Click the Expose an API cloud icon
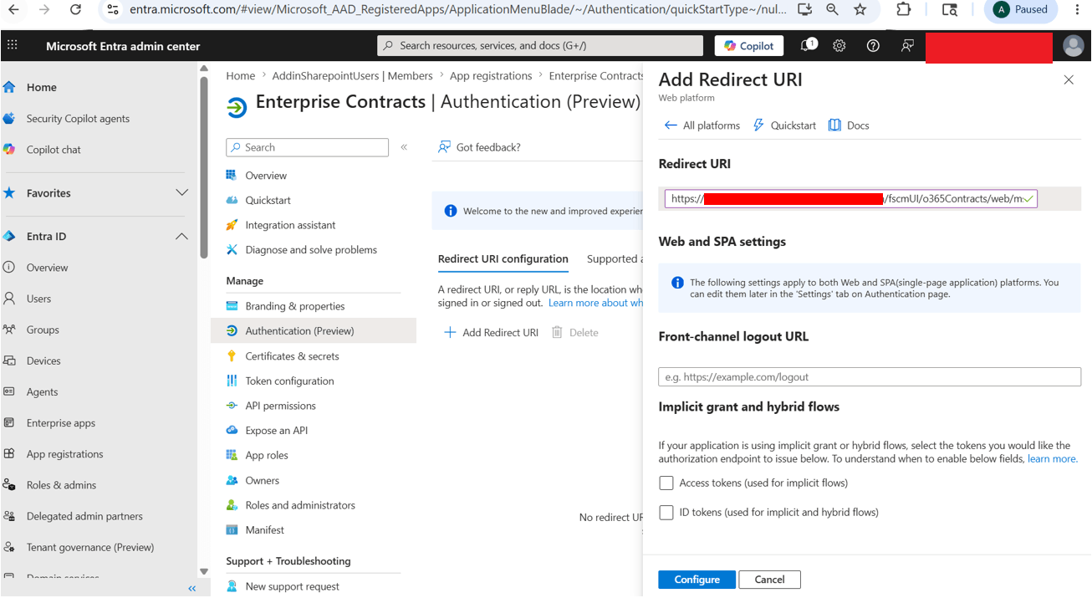This screenshot has height=598, width=1092. (232, 430)
